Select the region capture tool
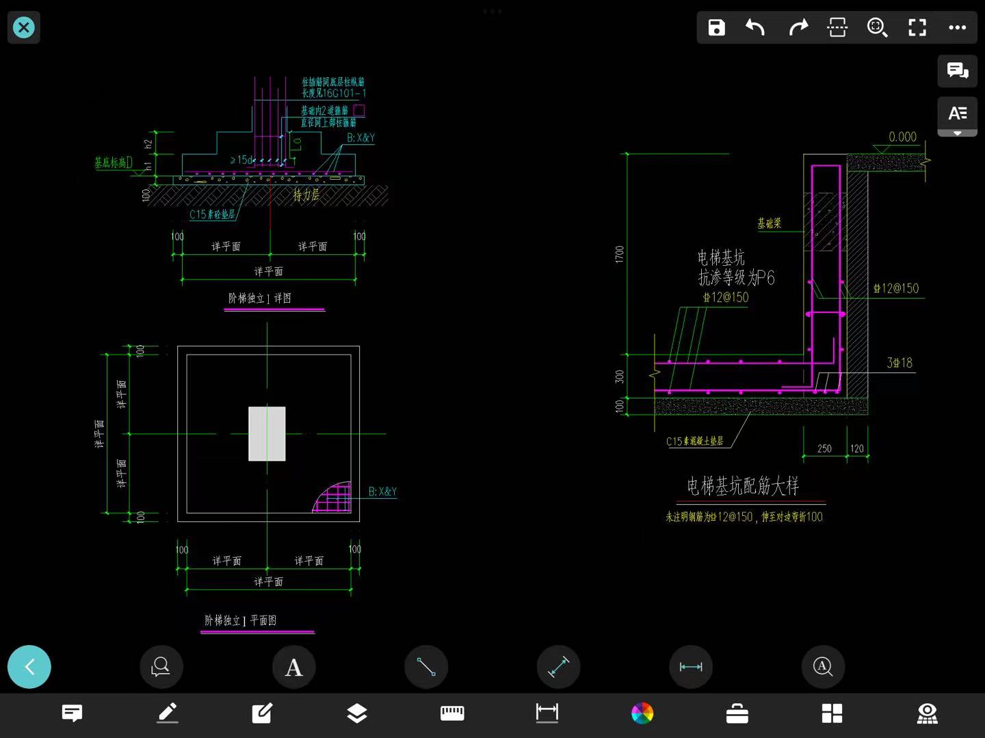 [x=837, y=27]
